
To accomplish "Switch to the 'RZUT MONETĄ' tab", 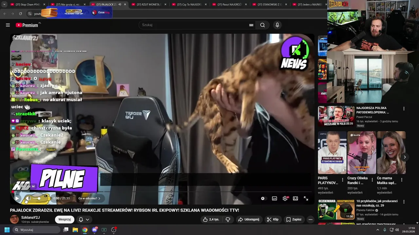I will pos(149,5).
